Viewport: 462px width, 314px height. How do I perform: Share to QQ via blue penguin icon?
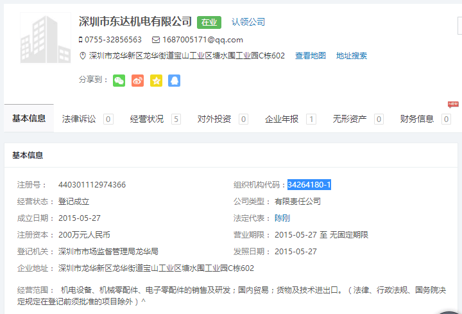[x=174, y=80]
